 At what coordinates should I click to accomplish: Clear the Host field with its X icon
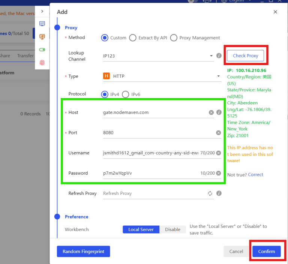[x=211, y=112]
